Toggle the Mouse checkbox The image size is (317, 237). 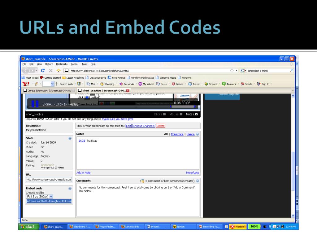(181, 114)
